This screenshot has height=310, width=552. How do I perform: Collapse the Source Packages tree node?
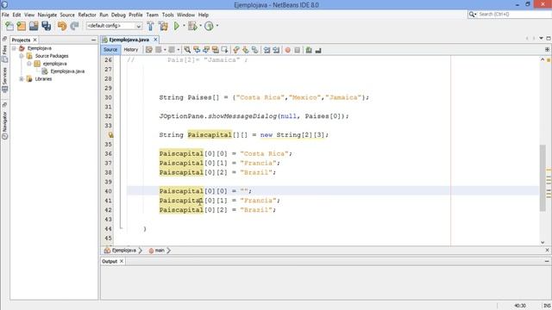coord(22,56)
